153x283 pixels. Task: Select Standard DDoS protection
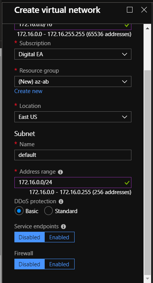pyautogui.click(x=48, y=211)
